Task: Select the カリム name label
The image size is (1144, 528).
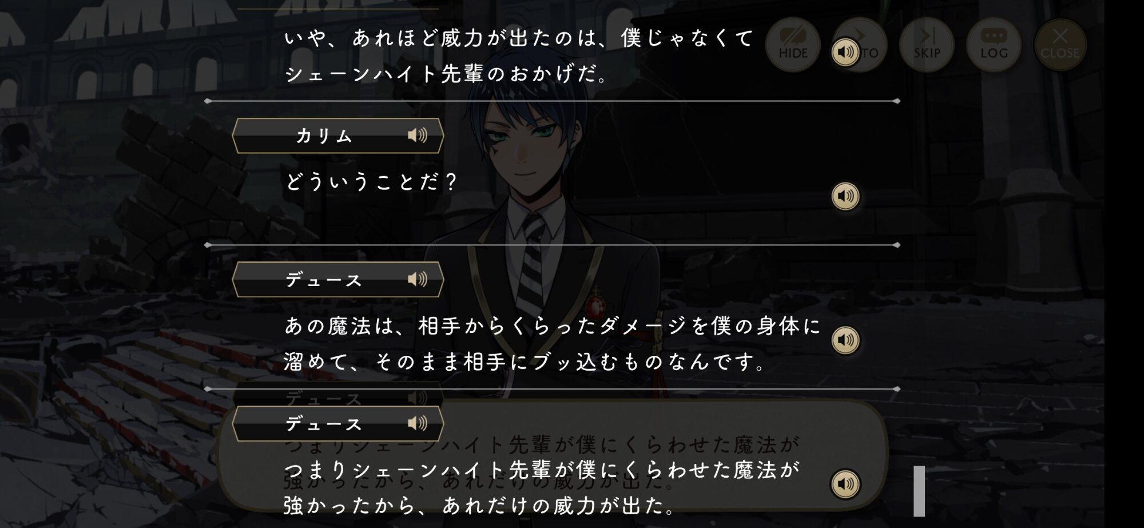Action: (324, 136)
